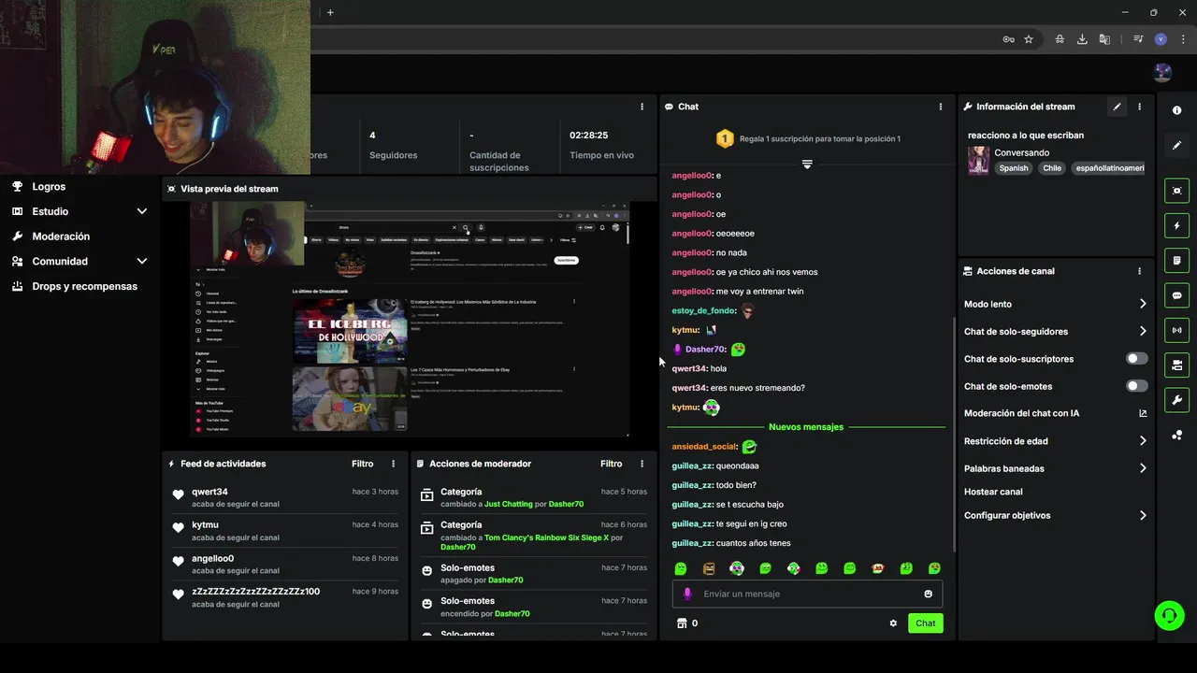The image size is (1197, 673).
Task: Toggle Chat de solo-suscriptores switch
Action: pos(1136,359)
